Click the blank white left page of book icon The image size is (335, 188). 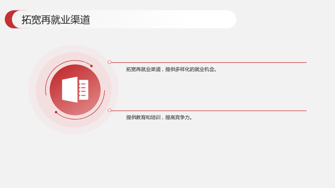click(x=70, y=90)
